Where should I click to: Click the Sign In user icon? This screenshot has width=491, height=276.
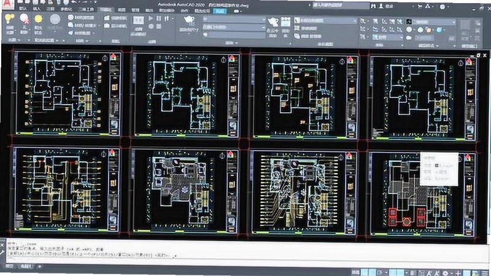click(381, 6)
